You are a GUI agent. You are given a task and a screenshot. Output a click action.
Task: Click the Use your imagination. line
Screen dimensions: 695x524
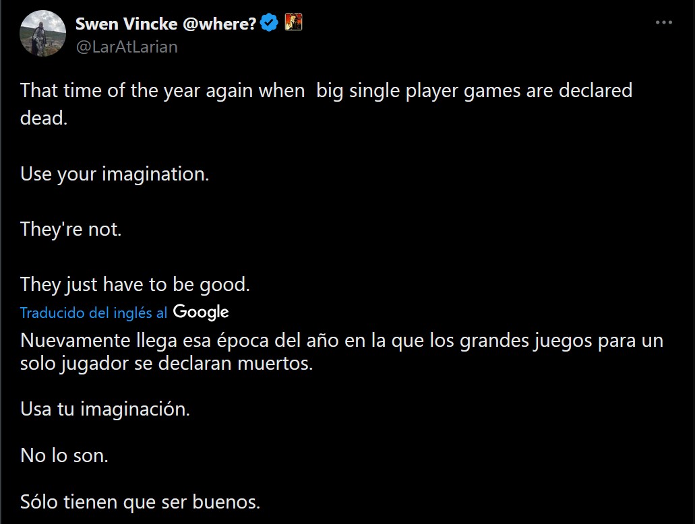pos(115,174)
